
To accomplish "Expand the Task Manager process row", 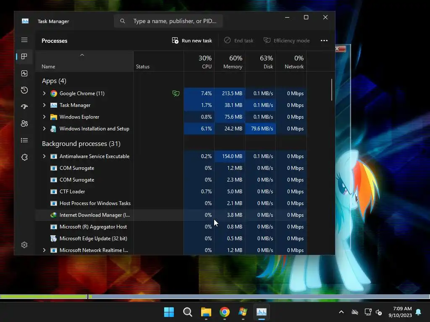I will coord(44,105).
